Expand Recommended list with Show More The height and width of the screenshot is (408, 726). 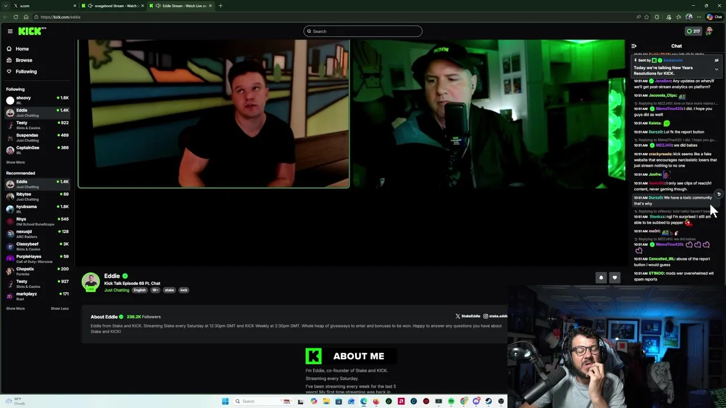15,308
